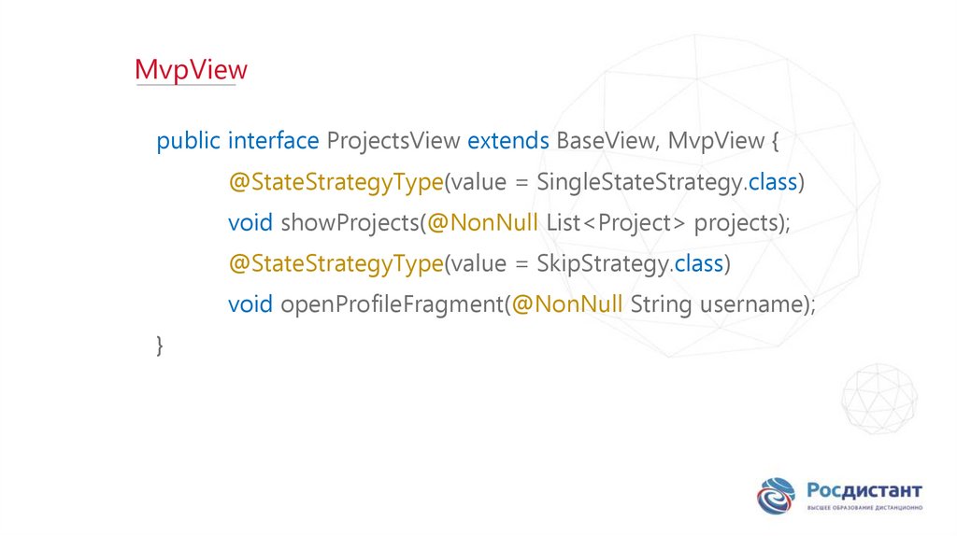Click the small geodesic sphere graphic
This screenshot has width=957, height=536.
click(x=876, y=400)
